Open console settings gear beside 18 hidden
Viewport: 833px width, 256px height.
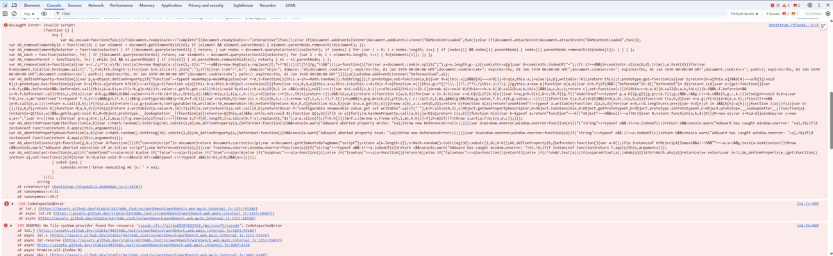click(827, 13)
